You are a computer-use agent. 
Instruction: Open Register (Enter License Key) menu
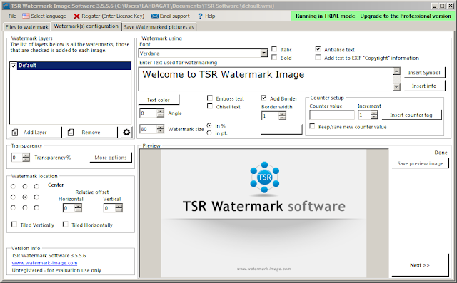109,16
